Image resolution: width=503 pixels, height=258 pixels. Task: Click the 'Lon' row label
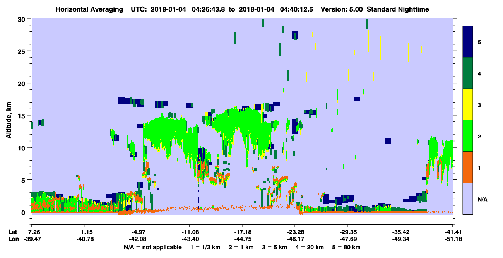tap(13, 239)
